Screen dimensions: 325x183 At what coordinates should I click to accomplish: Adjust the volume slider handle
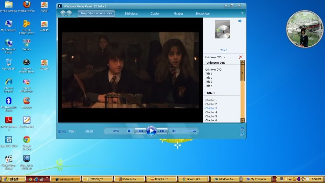[x=194, y=131]
